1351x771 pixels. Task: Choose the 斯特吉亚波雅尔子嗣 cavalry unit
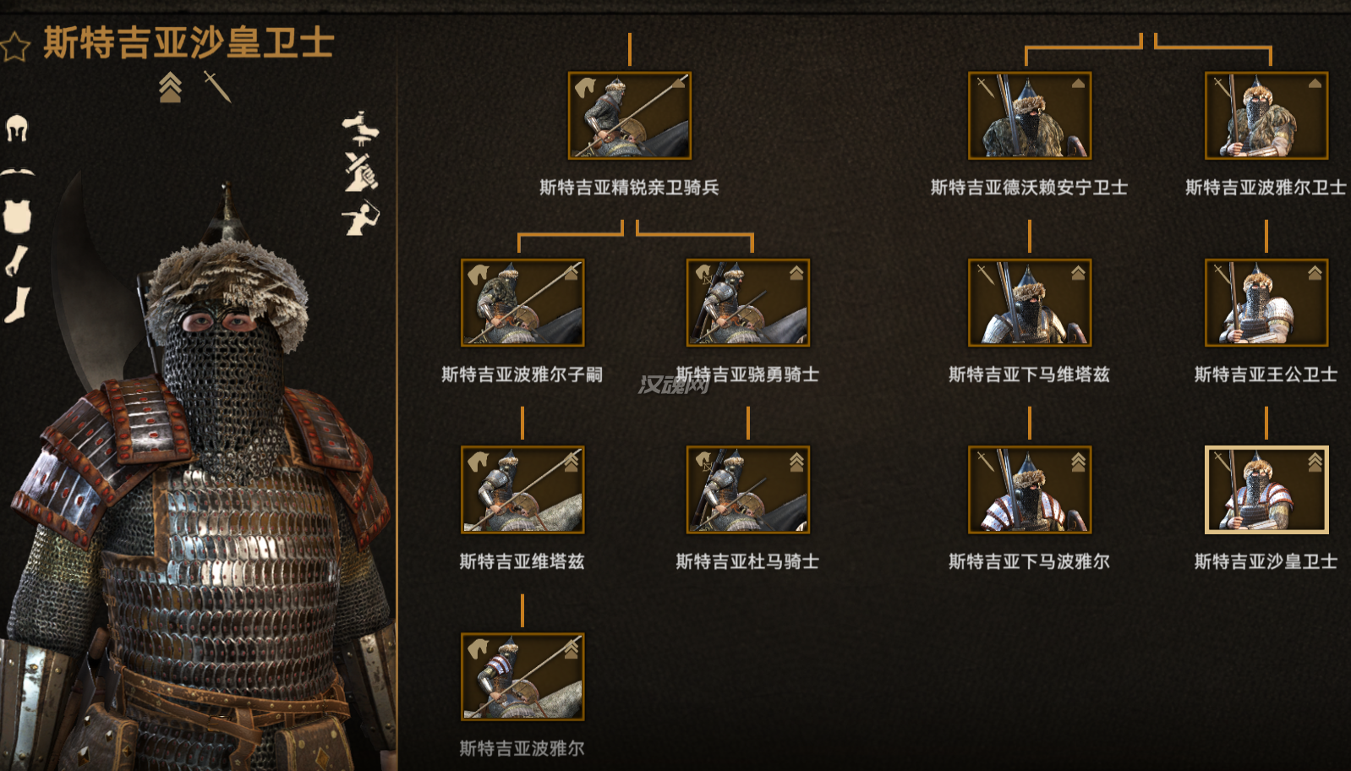tap(522, 303)
